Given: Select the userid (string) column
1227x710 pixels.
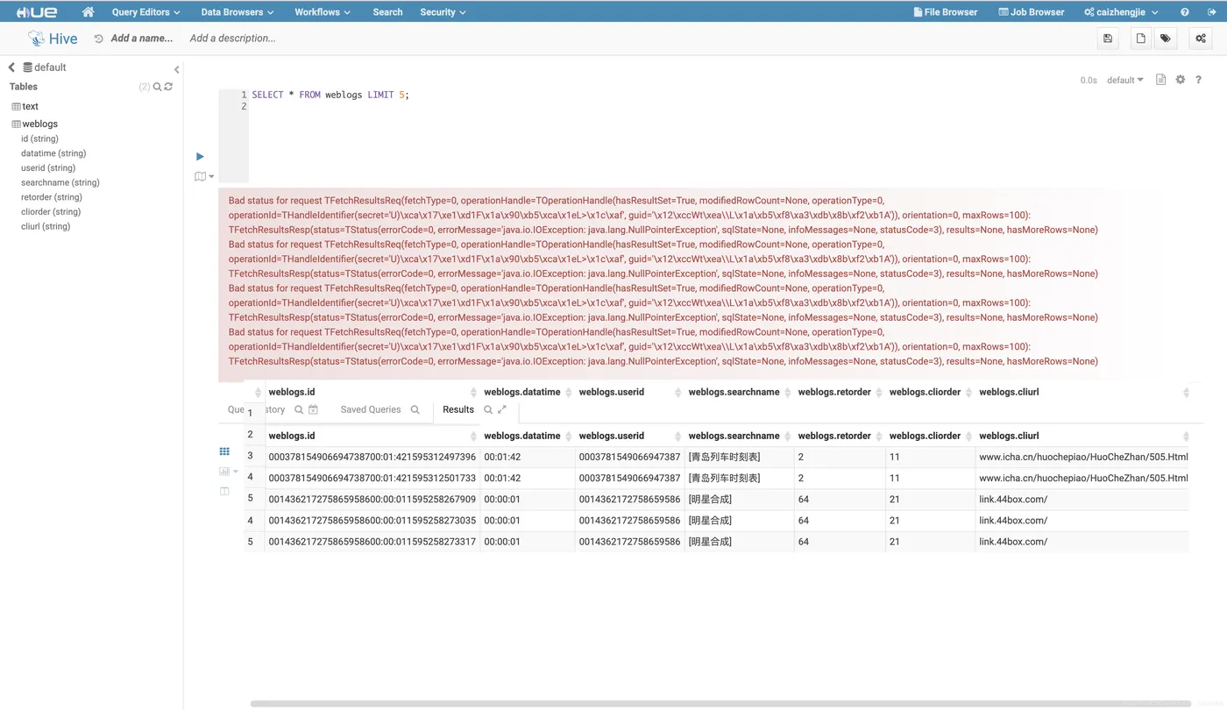Looking at the screenshot, I should (48, 167).
